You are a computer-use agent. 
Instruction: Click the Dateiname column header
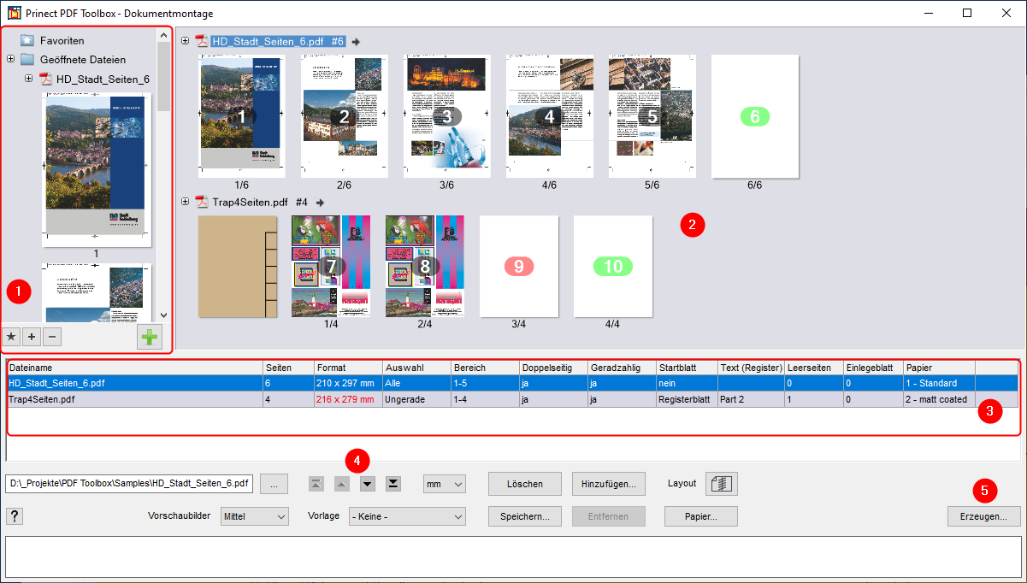pyautogui.click(x=135, y=368)
